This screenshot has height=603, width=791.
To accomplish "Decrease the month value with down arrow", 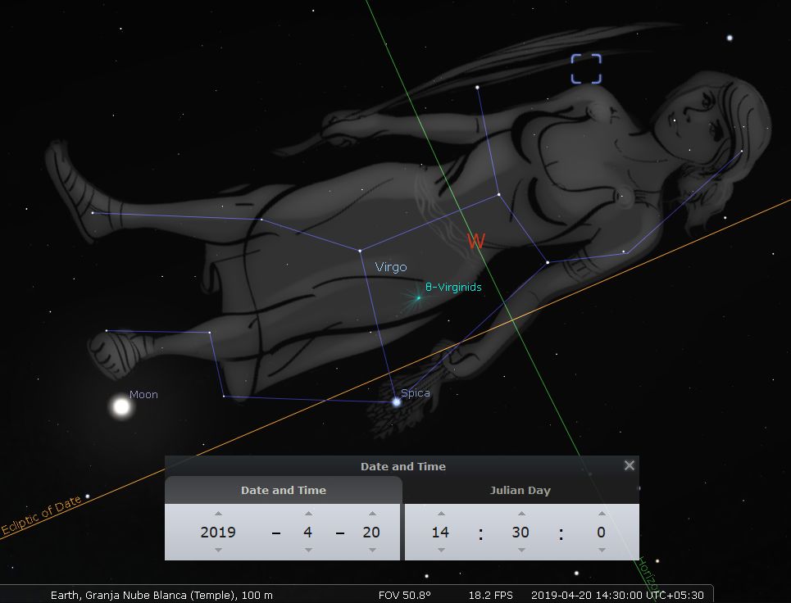I will coord(308,550).
